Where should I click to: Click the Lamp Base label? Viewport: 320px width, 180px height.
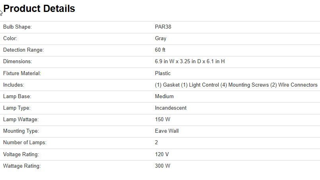point(17,96)
